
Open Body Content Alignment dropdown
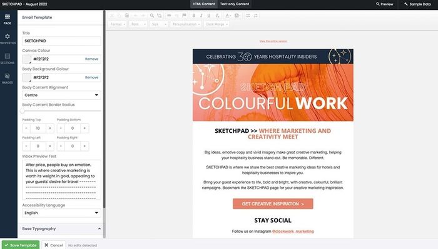61,95
